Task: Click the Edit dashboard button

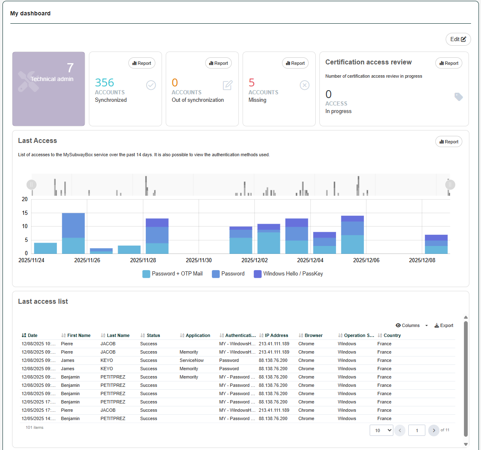Action: (458, 39)
